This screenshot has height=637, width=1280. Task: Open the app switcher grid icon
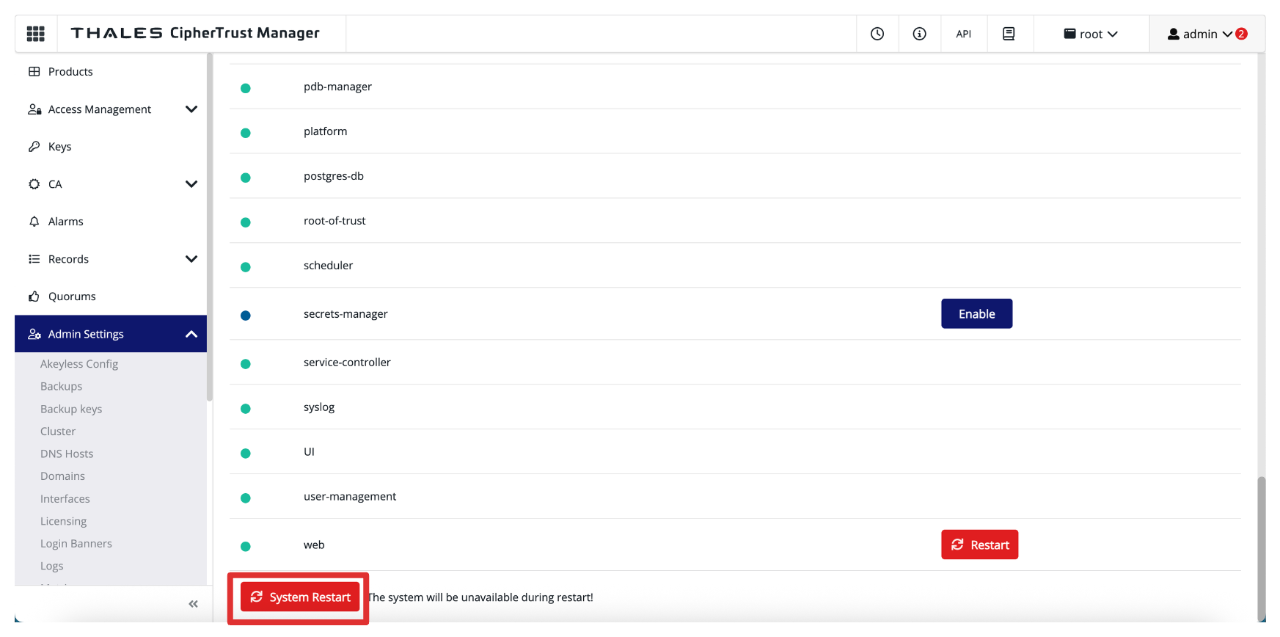coord(35,34)
